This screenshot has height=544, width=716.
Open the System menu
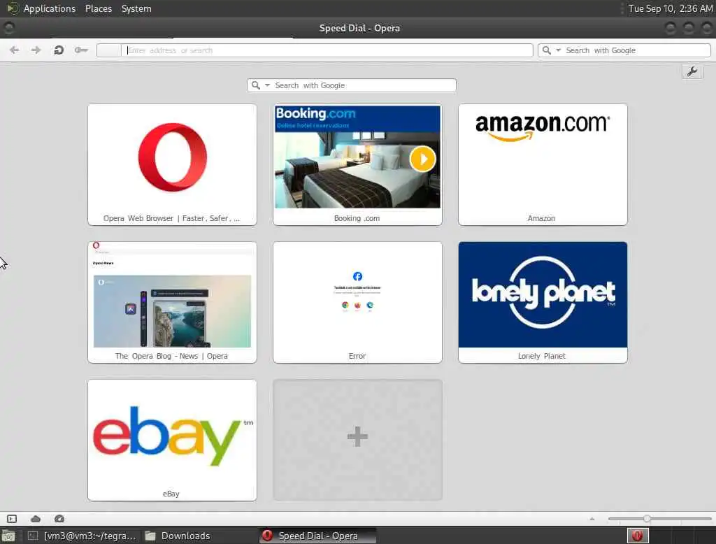[x=136, y=8]
